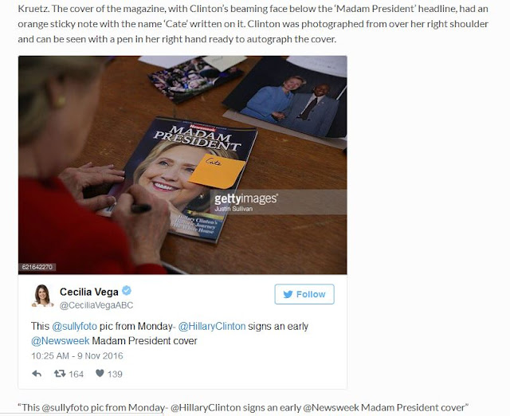Open the tweet timestamp 10:25 AM - 9 Nov 2016
The width and height of the screenshot is (510, 416).
click(x=77, y=355)
